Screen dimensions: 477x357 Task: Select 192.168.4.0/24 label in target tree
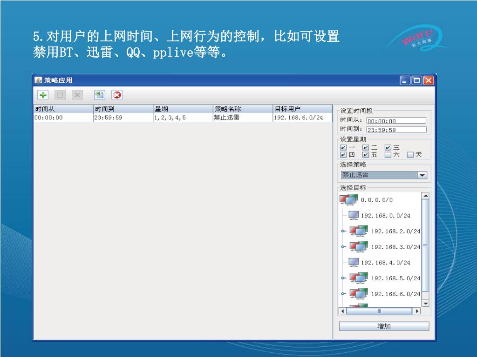tap(385, 263)
